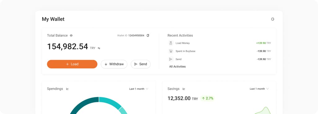Viewport: 318px width, 114px height.
Task: Click the +139.90 TRY amount
Action: pos(263,43)
